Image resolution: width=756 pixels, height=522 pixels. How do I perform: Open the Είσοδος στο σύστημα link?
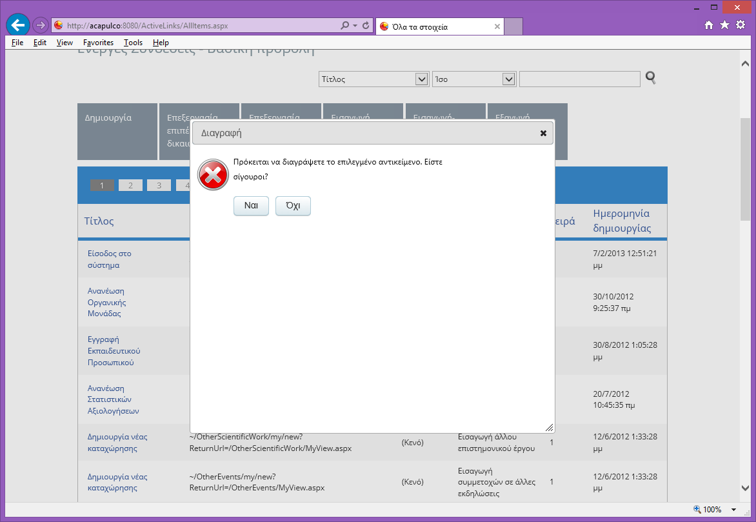click(x=110, y=259)
